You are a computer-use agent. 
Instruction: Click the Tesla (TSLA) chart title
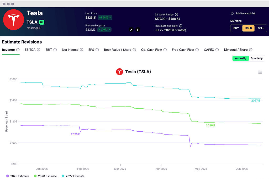(x=138, y=72)
